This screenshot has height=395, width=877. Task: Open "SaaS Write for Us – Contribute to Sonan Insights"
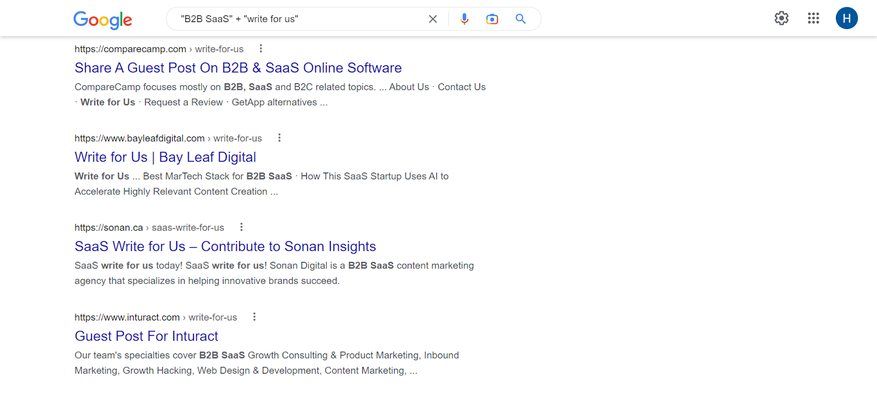point(225,247)
